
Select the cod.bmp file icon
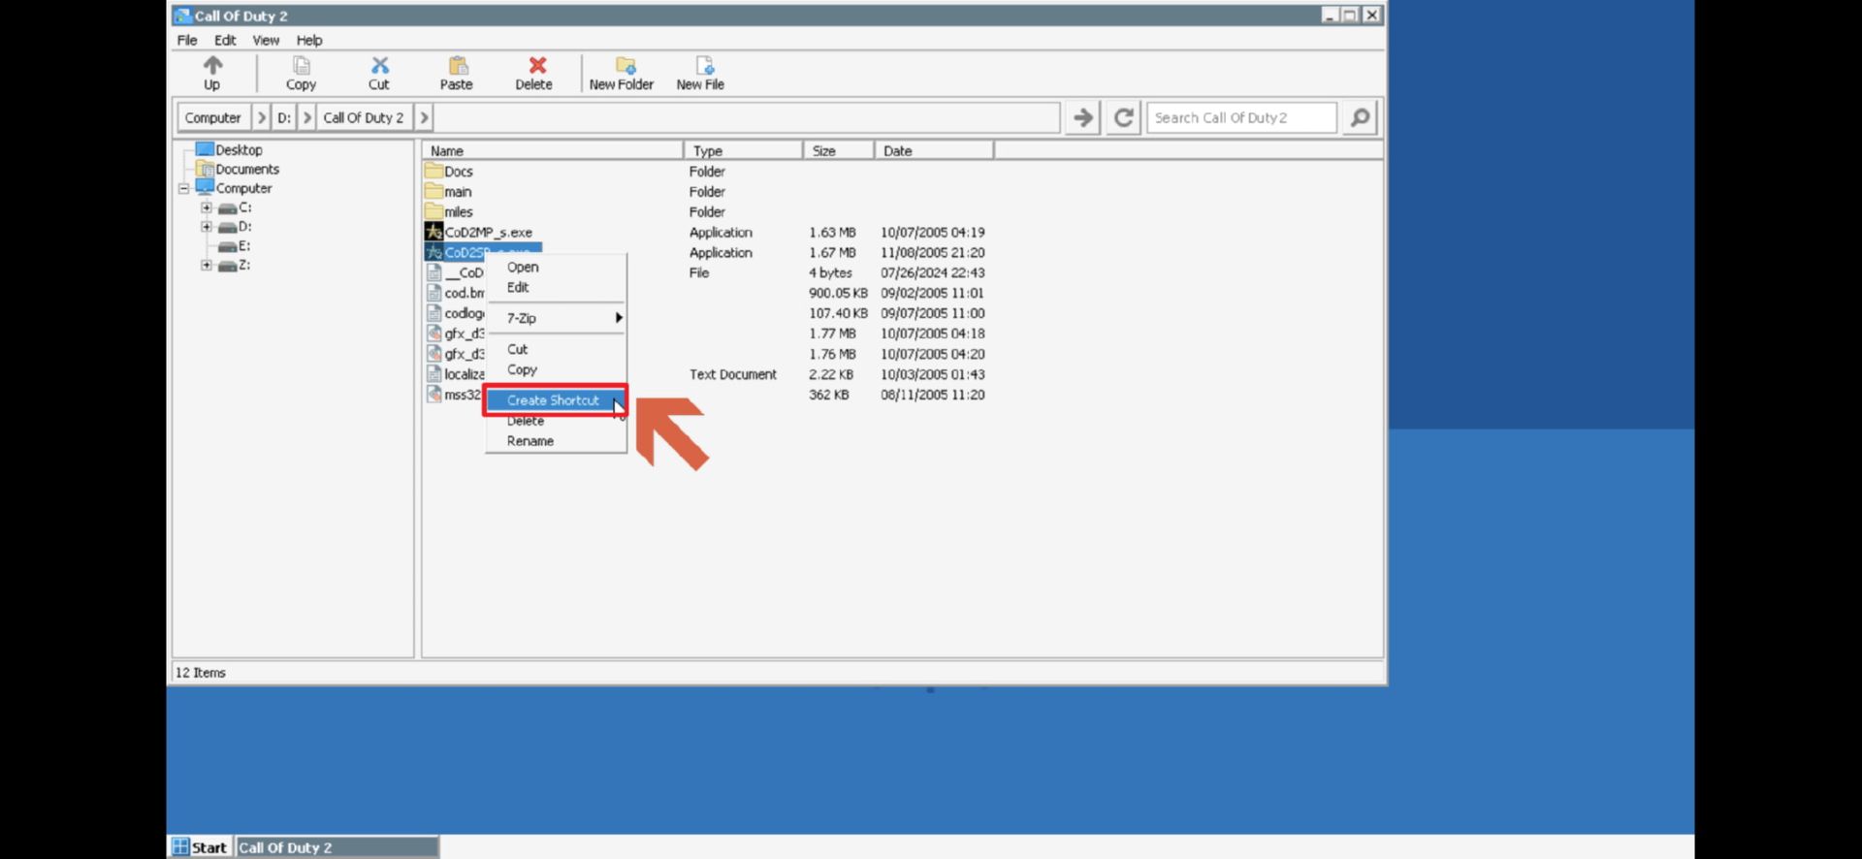click(x=433, y=293)
